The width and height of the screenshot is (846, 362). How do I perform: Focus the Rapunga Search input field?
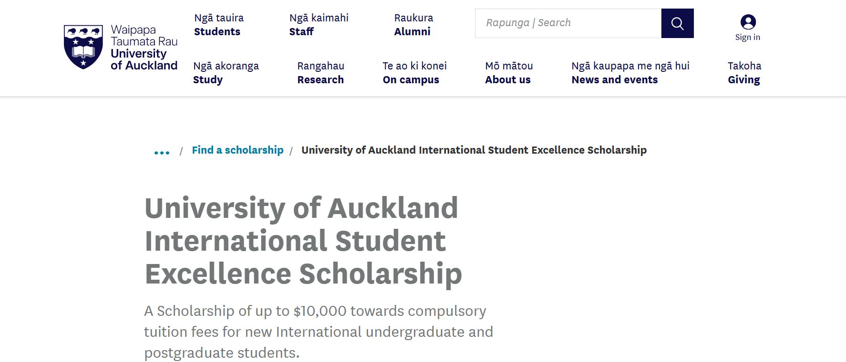point(568,23)
